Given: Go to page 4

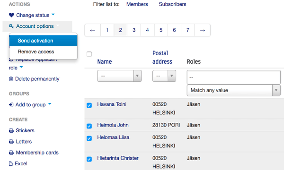Looking at the screenshot, I should tap(147, 30).
